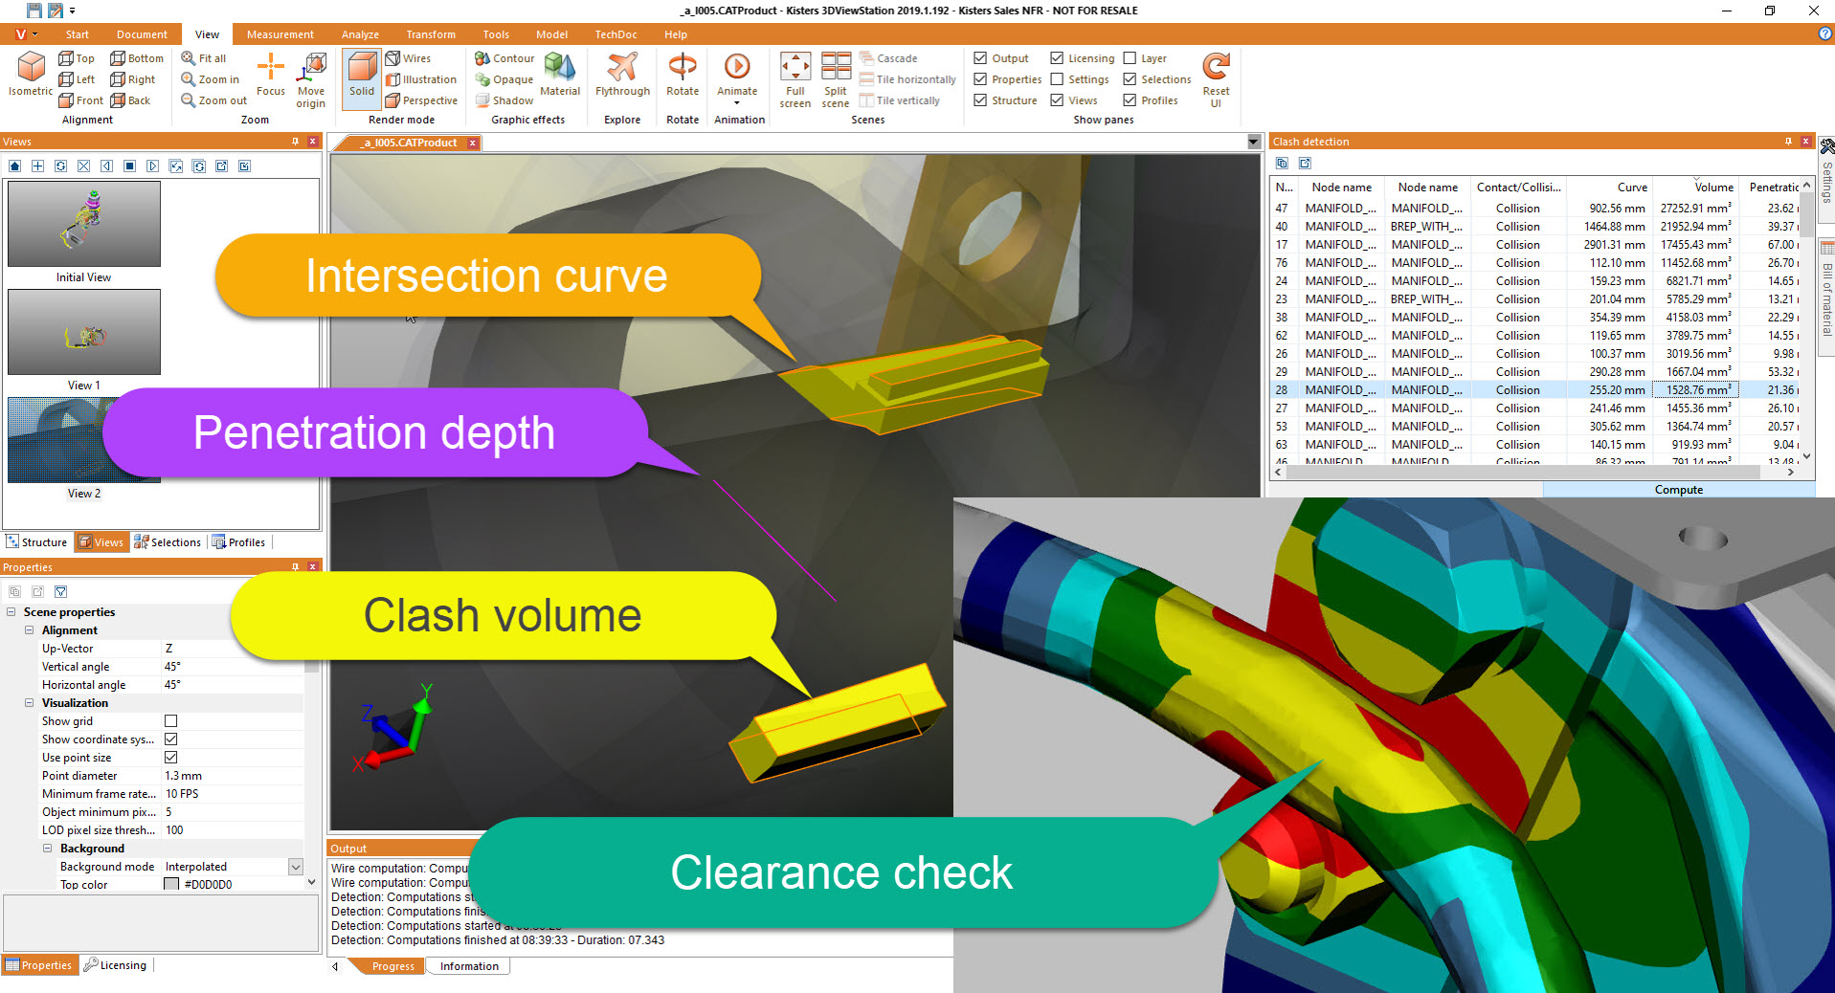
Task: Set render mode to Illustration
Action: pyautogui.click(x=421, y=79)
